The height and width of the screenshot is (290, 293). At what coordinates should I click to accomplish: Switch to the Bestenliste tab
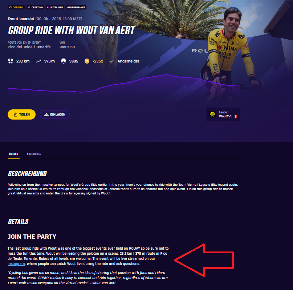coord(34,154)
